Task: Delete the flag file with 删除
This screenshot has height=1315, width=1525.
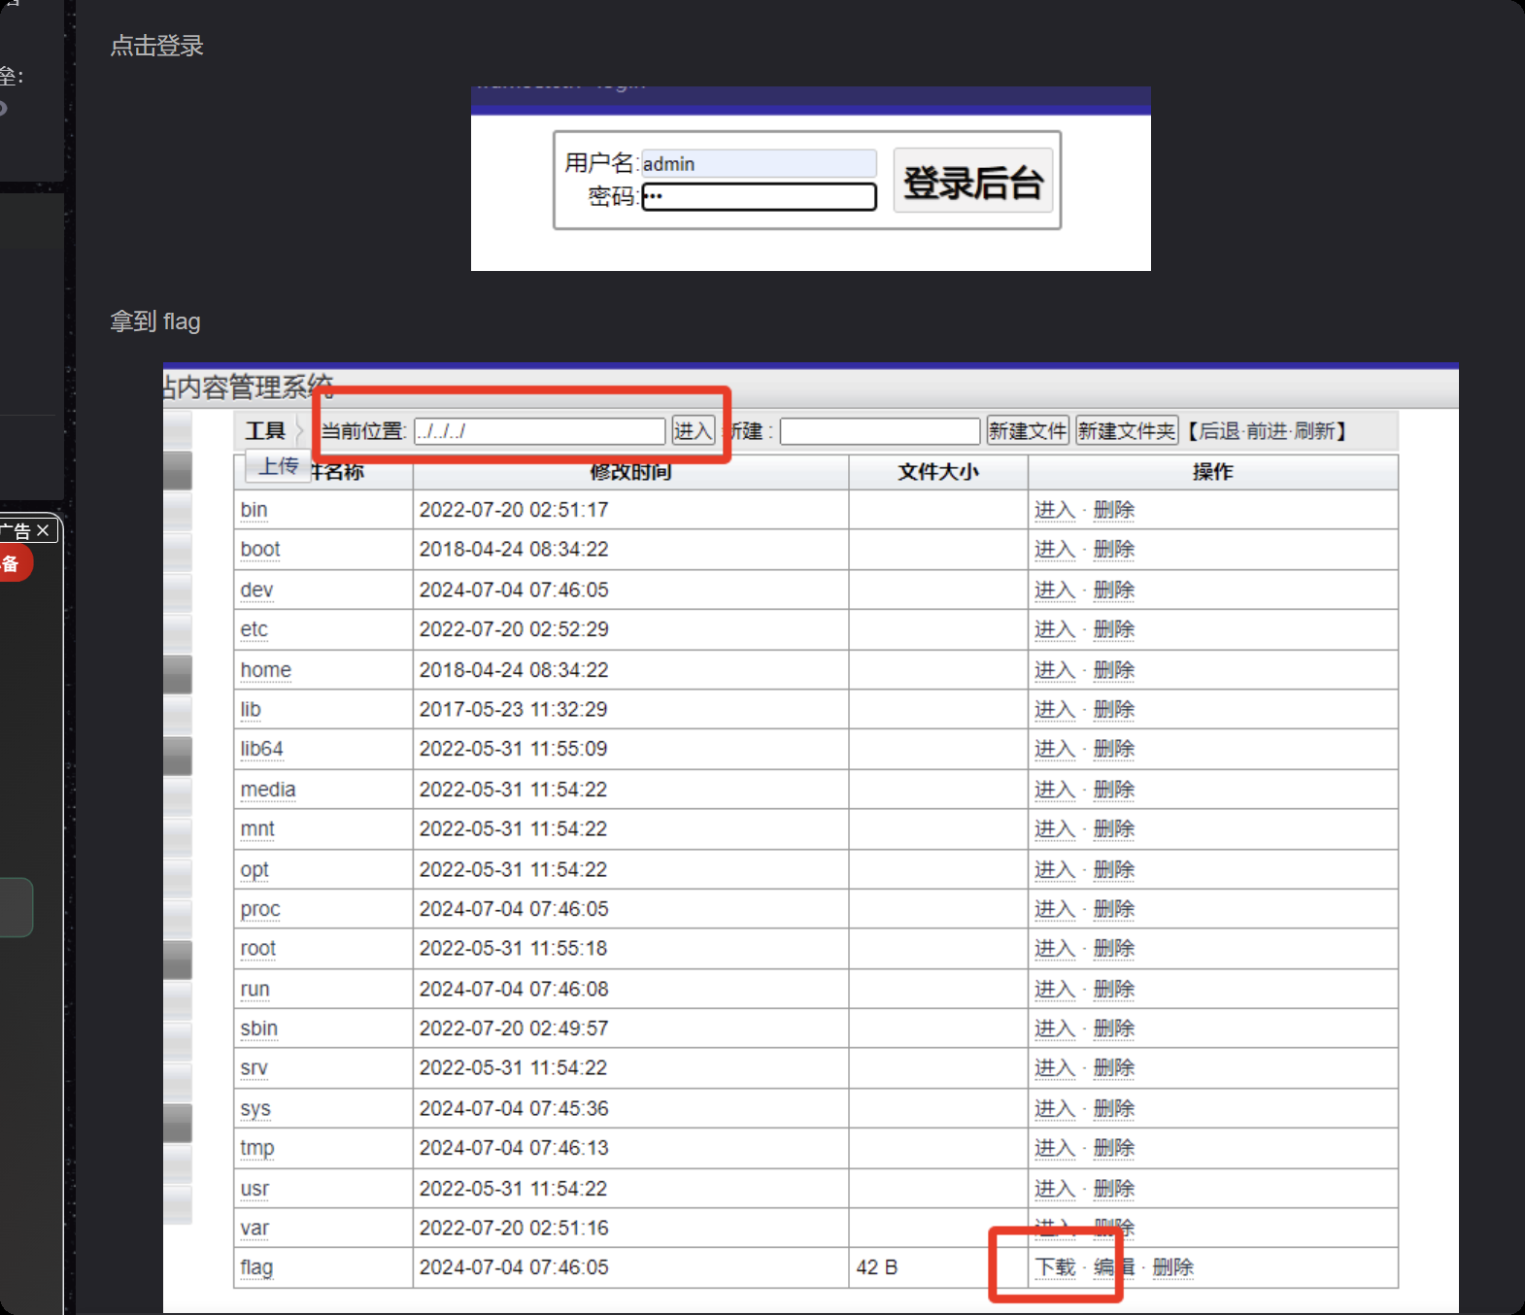Action: (1172, 1267)
